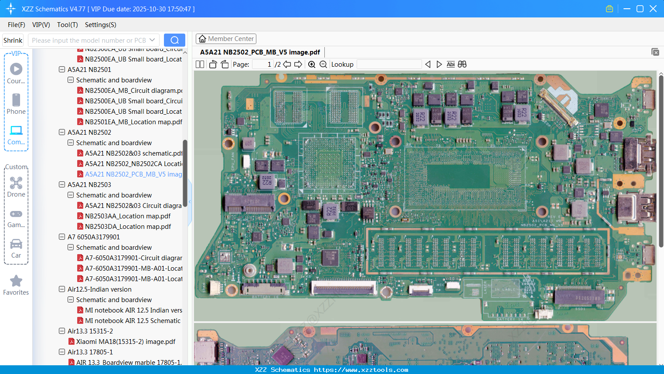Zoom in on the PDF
This screenshot has width=664, height=374.
[312, 65]
